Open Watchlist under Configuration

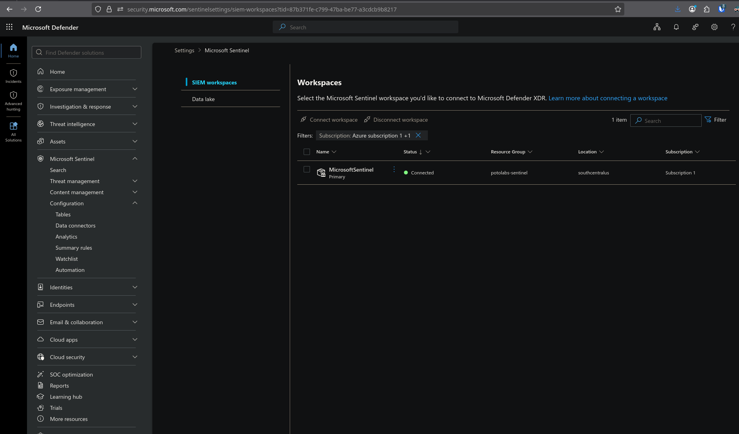coord(67,259)
